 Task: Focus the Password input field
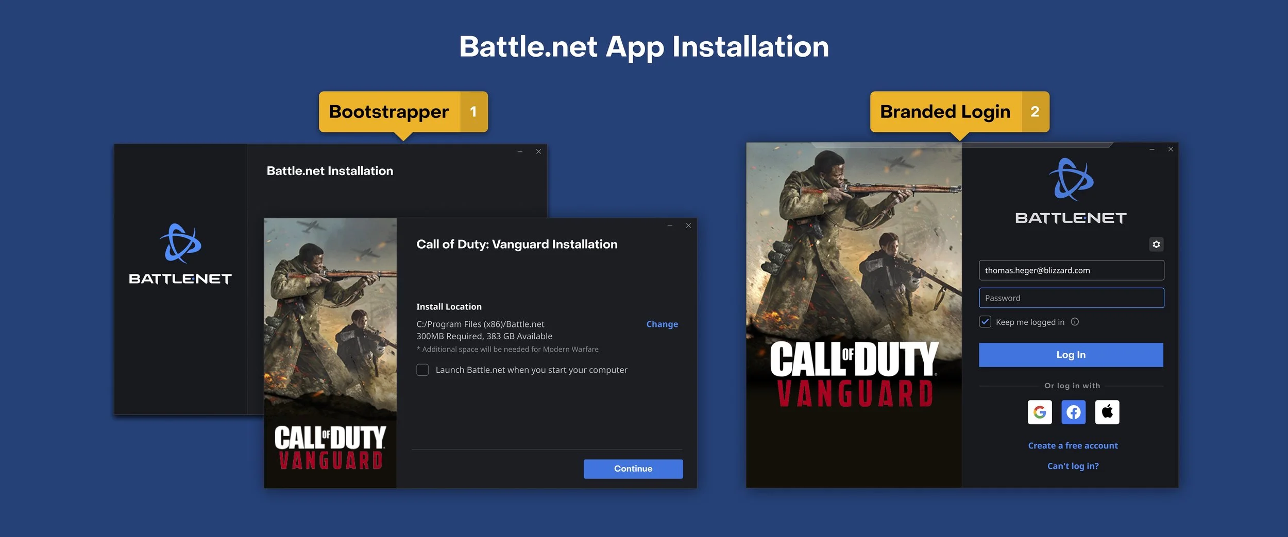click(x=1071, y=298)
